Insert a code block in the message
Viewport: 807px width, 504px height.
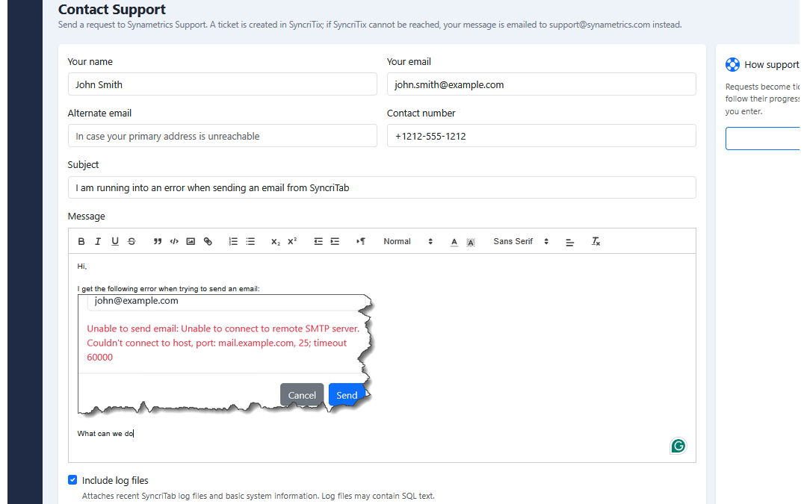174,241
